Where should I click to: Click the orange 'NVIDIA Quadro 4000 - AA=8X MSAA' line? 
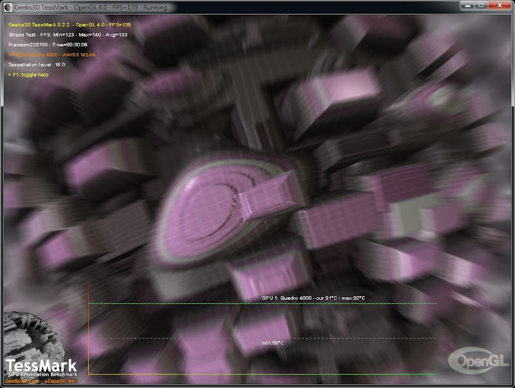[52, 55]
